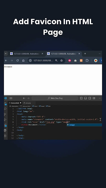This screenshot has height=188, width=106.
Task: Bookmark this page with the star icon
Action: [62, 61]
